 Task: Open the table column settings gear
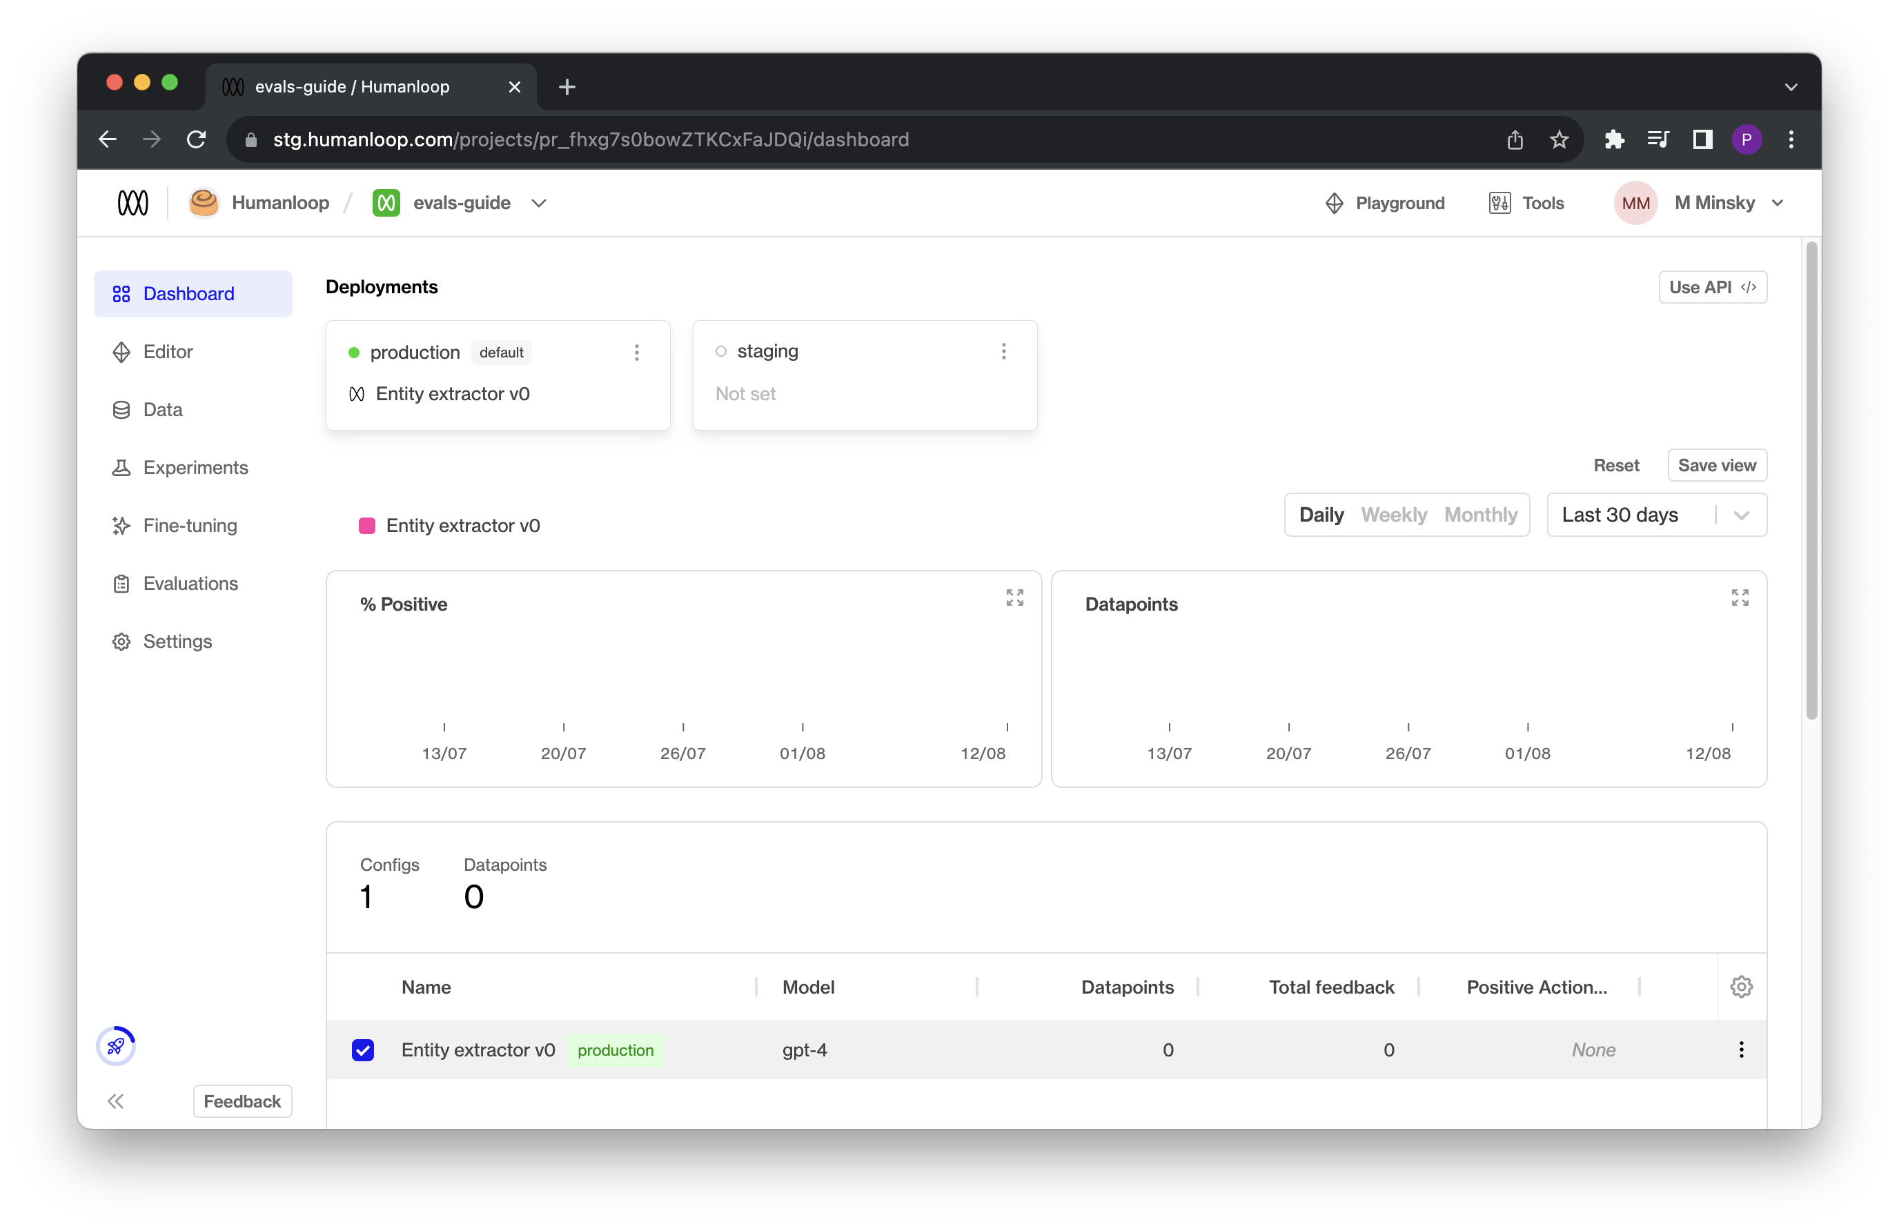click(x=1742, y=987)
